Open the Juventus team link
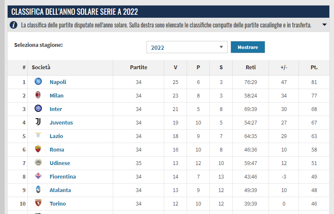The height and width of the screenshot is (214, 334). coord(61,123)
